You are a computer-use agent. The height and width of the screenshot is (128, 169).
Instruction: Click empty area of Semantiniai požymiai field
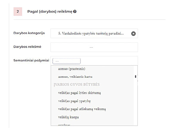coord(109,61)
